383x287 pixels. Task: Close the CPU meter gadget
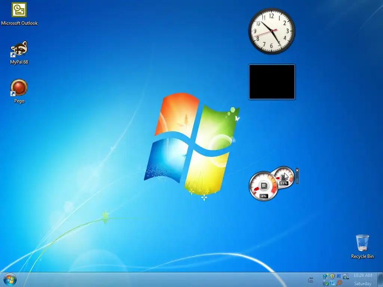297,170
